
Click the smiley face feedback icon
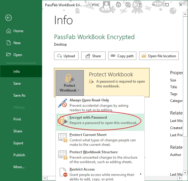[118, 5]
